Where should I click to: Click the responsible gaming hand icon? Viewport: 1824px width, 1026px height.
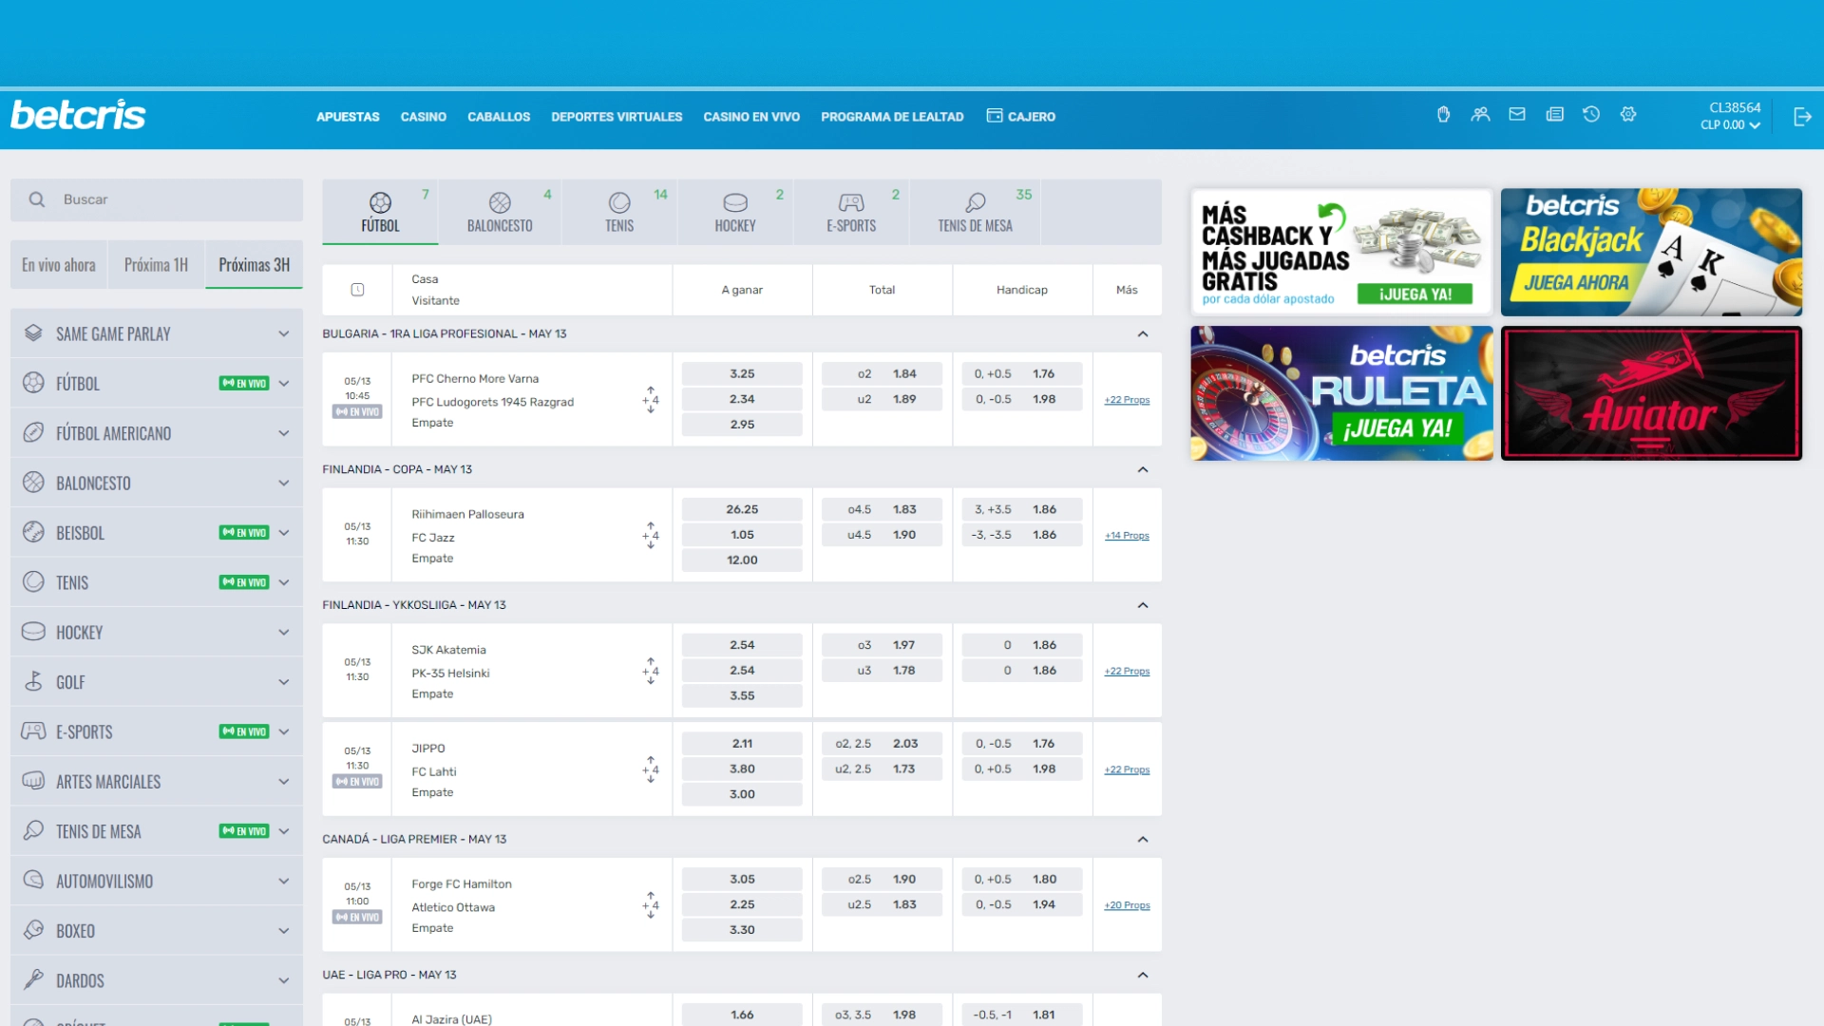coord(1443,115)
